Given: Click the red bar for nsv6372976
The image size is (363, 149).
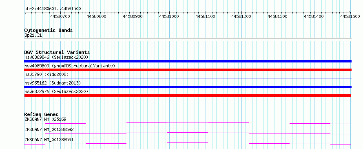Looking at the screenshot, I should point(188,96).
